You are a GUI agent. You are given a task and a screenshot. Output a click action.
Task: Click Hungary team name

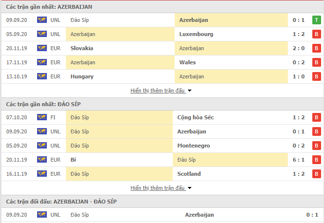coord(82,76)
